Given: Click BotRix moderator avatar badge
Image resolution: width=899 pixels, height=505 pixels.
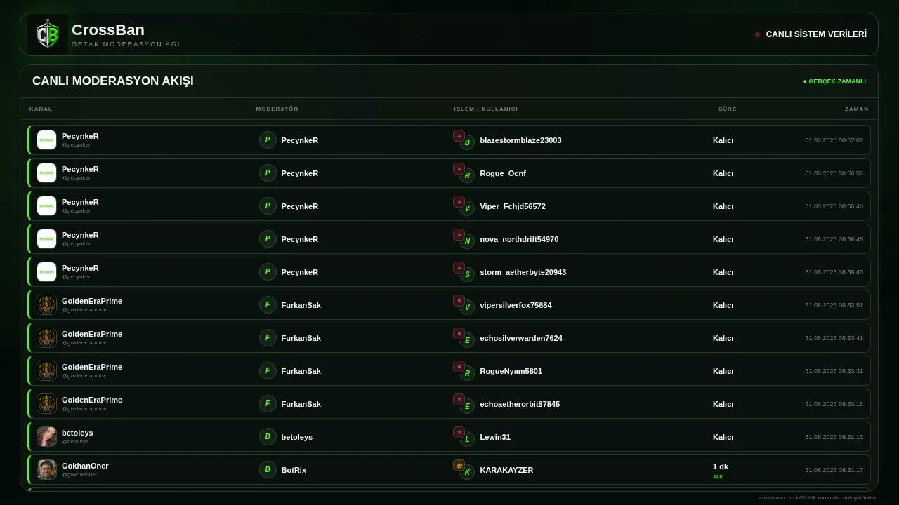Looking at the screenshot, I should click(x=268, y=469).
